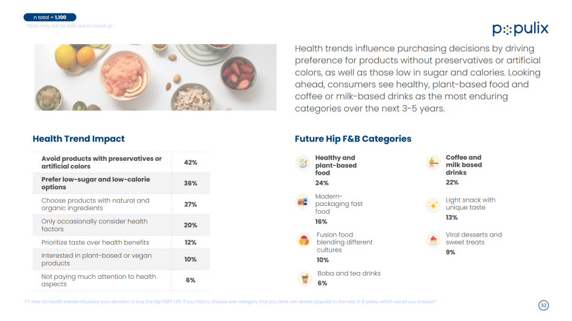The image size is (572, 321).
Task: Click the Interested in plant-based or vegan row
Action: tap(121, 260)
